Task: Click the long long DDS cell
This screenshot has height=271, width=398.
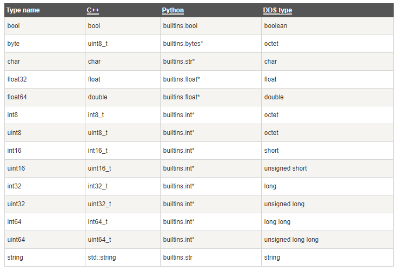Action: [277, 222]
